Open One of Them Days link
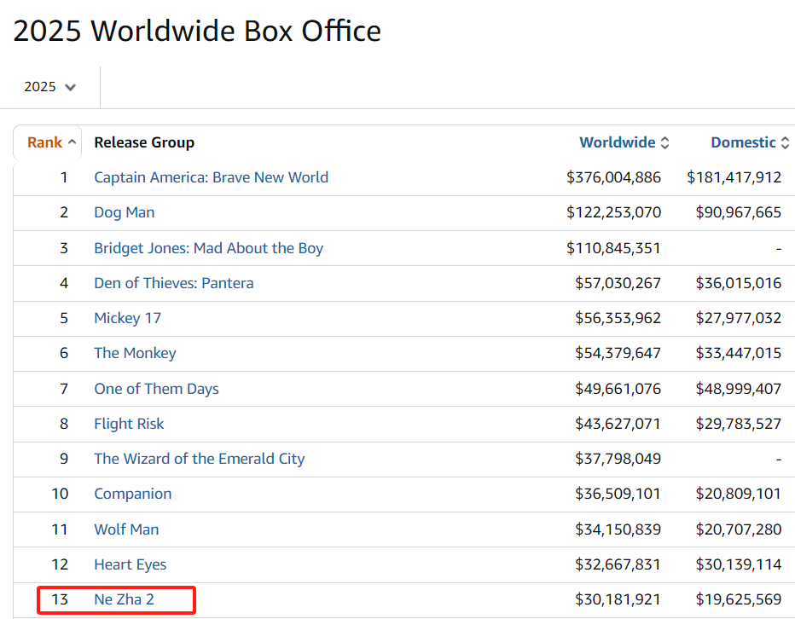This screenshot has height=619, width=795. point(156,389)
